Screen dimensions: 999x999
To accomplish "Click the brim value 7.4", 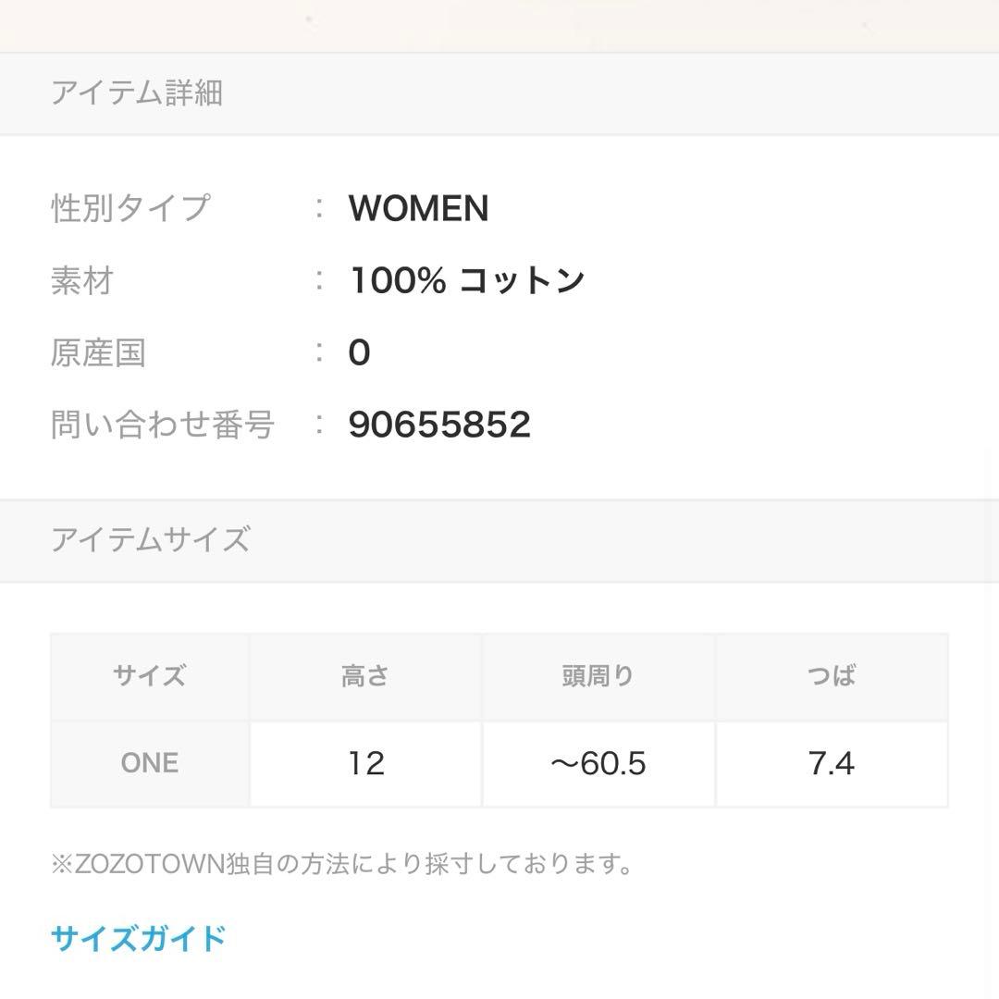I will [831, 762].
